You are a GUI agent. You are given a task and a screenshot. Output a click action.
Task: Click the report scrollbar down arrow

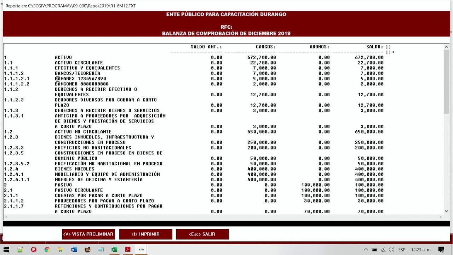coord(446,211)
